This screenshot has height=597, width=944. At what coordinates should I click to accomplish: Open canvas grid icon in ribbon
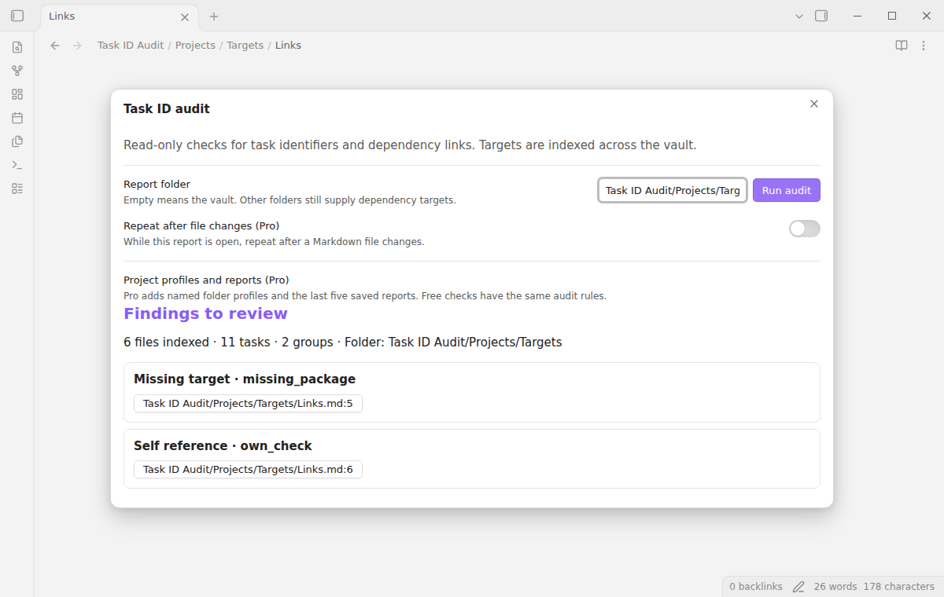[x=17, y=94]
